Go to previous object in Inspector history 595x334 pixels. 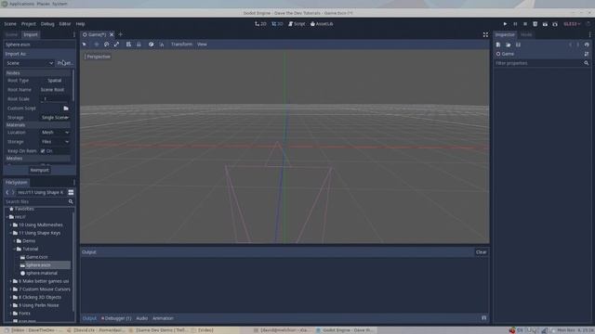[570, 45]
